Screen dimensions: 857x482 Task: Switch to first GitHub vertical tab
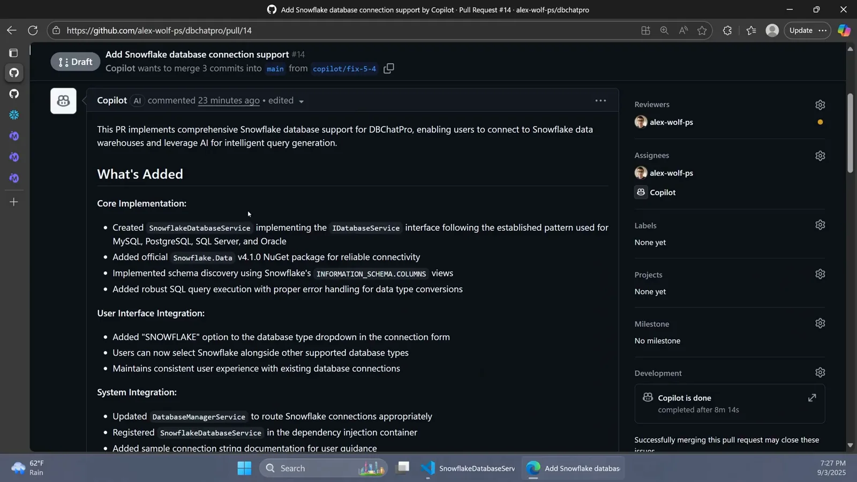coord(14,73)
